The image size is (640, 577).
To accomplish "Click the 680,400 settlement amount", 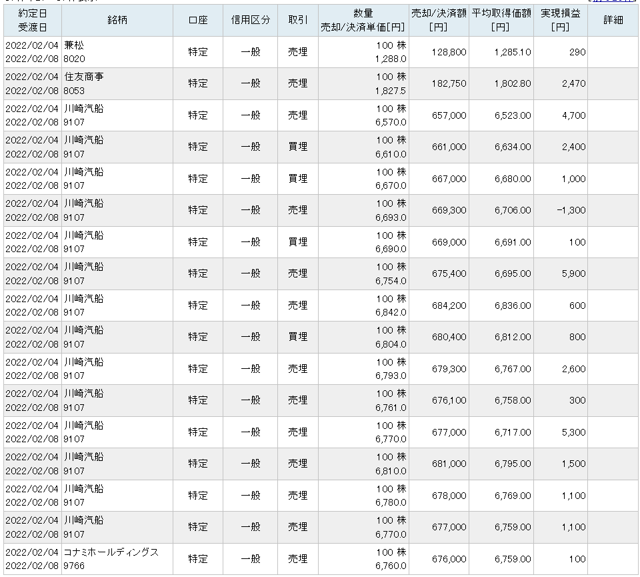I will coord(449,337).
